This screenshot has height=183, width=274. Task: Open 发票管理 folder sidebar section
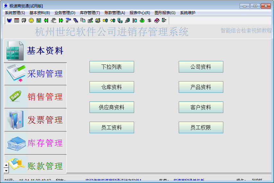(35, 120)
